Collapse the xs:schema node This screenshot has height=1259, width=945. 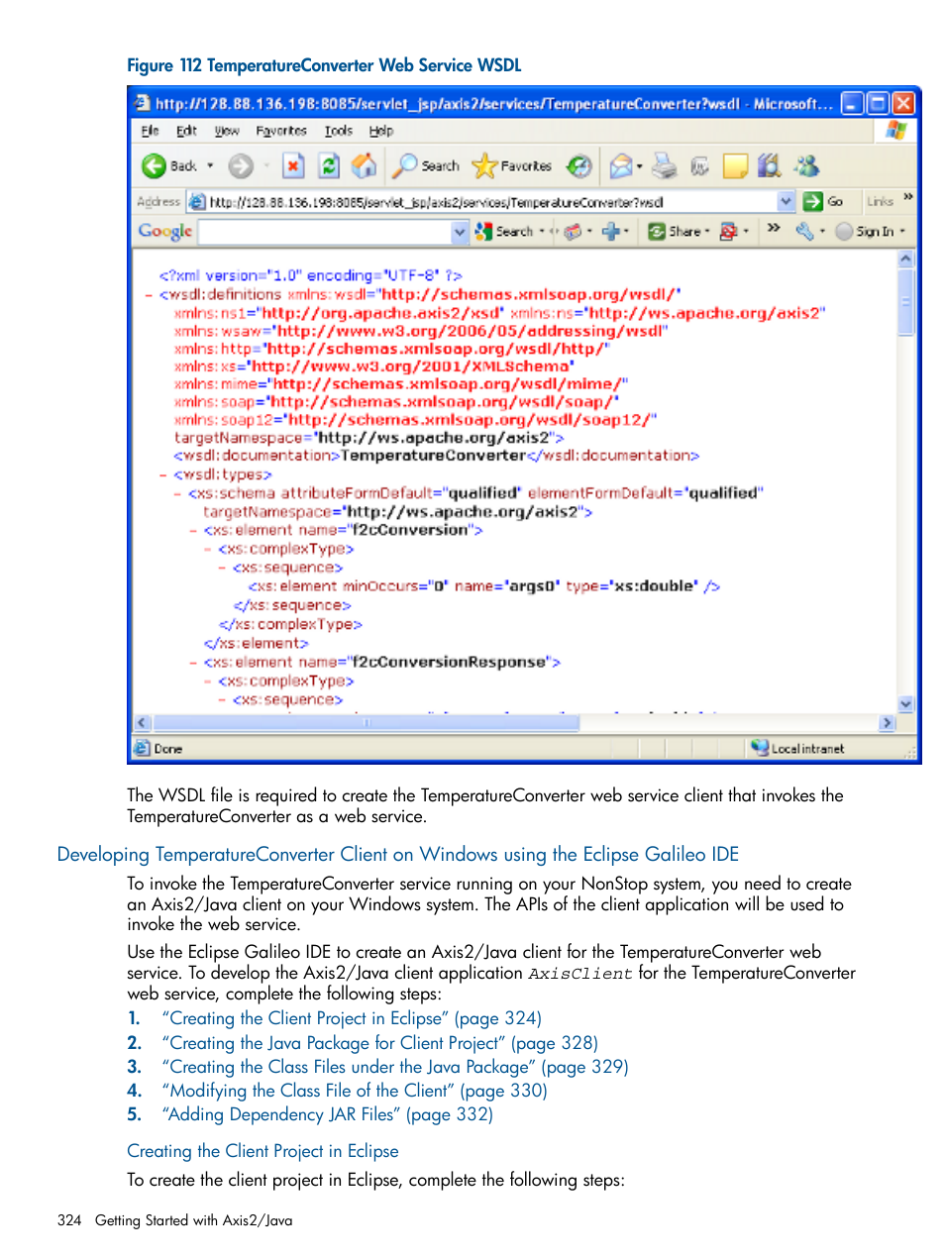tap(178, 493)
